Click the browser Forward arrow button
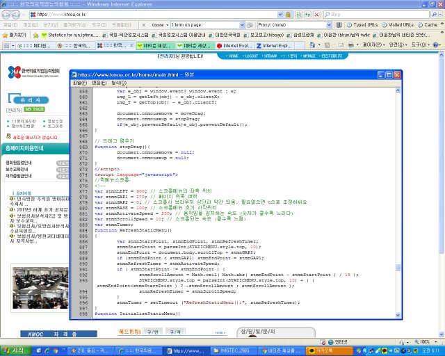This screenshot has width=445, height=356. point(16,15)
